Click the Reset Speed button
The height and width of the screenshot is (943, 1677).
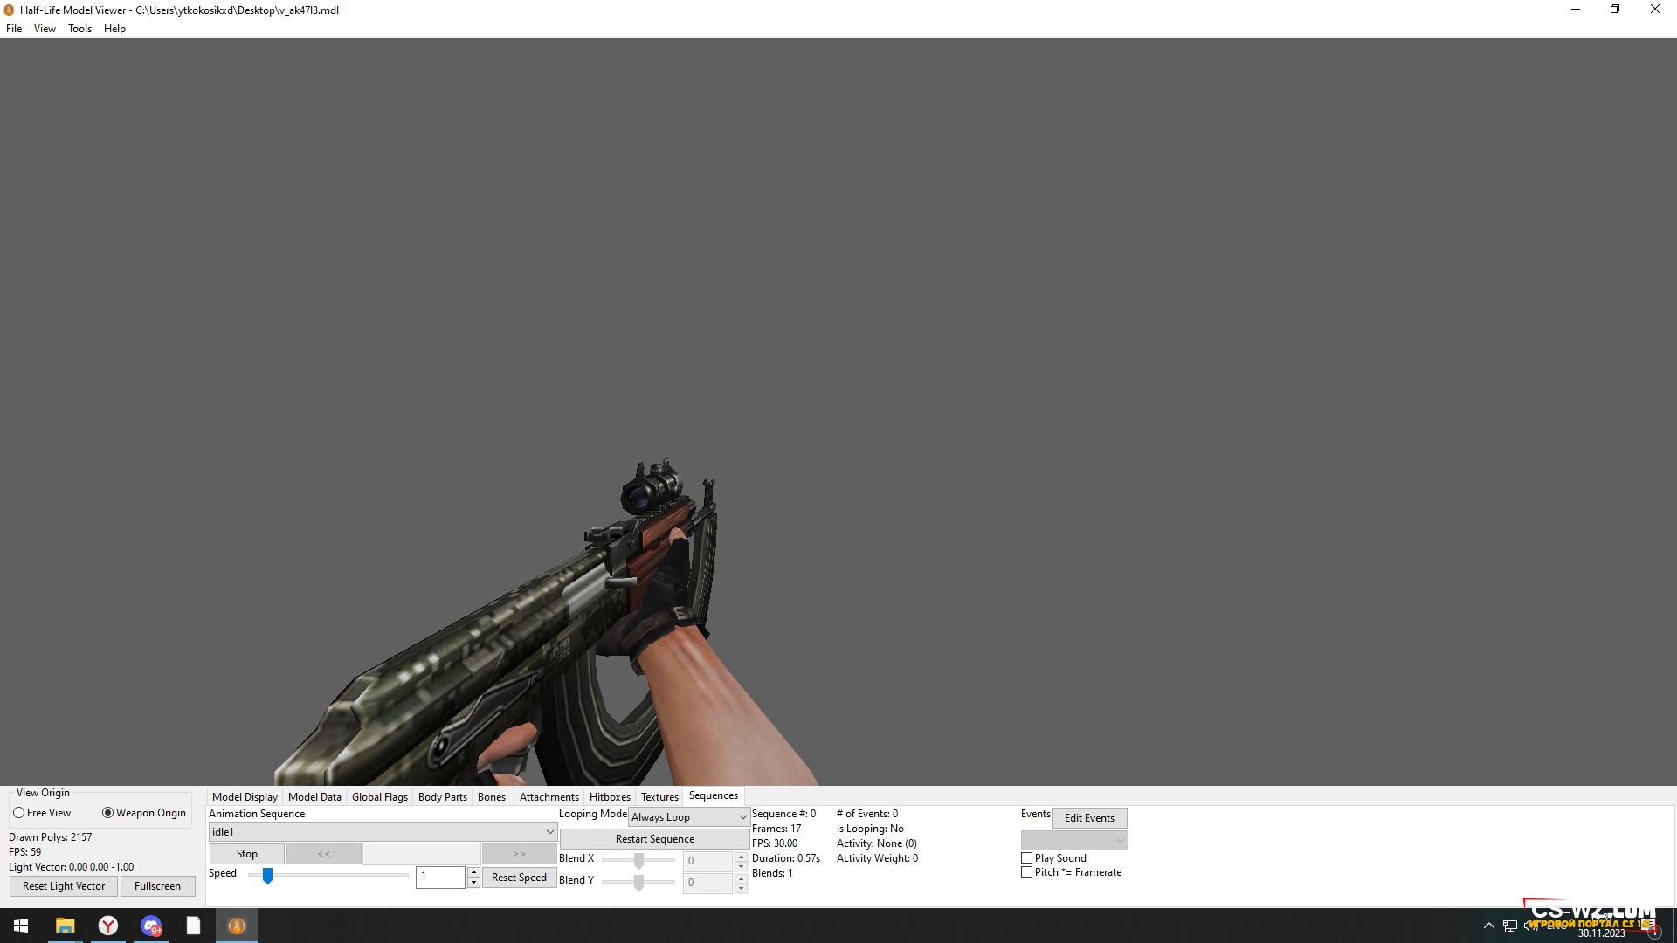[520, 878]
